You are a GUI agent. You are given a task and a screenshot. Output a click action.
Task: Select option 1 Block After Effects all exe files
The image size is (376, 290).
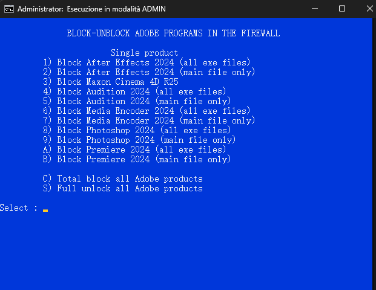(x=147, y=62)
